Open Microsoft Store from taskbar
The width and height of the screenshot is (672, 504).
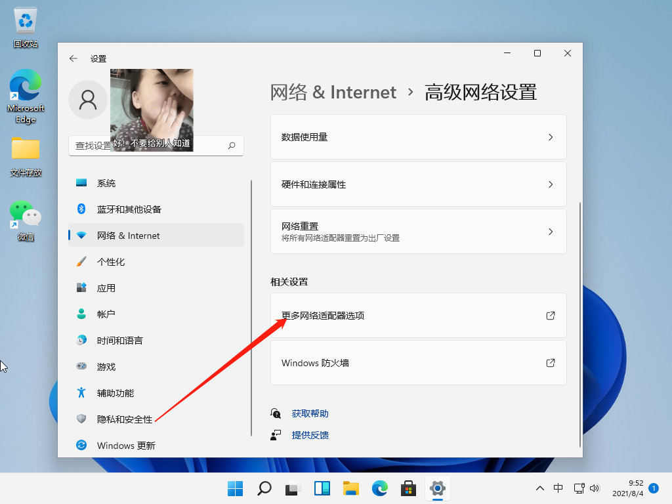click(409, 488)
